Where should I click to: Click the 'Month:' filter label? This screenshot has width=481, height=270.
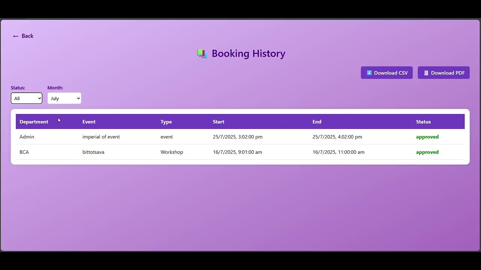(55, 88)
